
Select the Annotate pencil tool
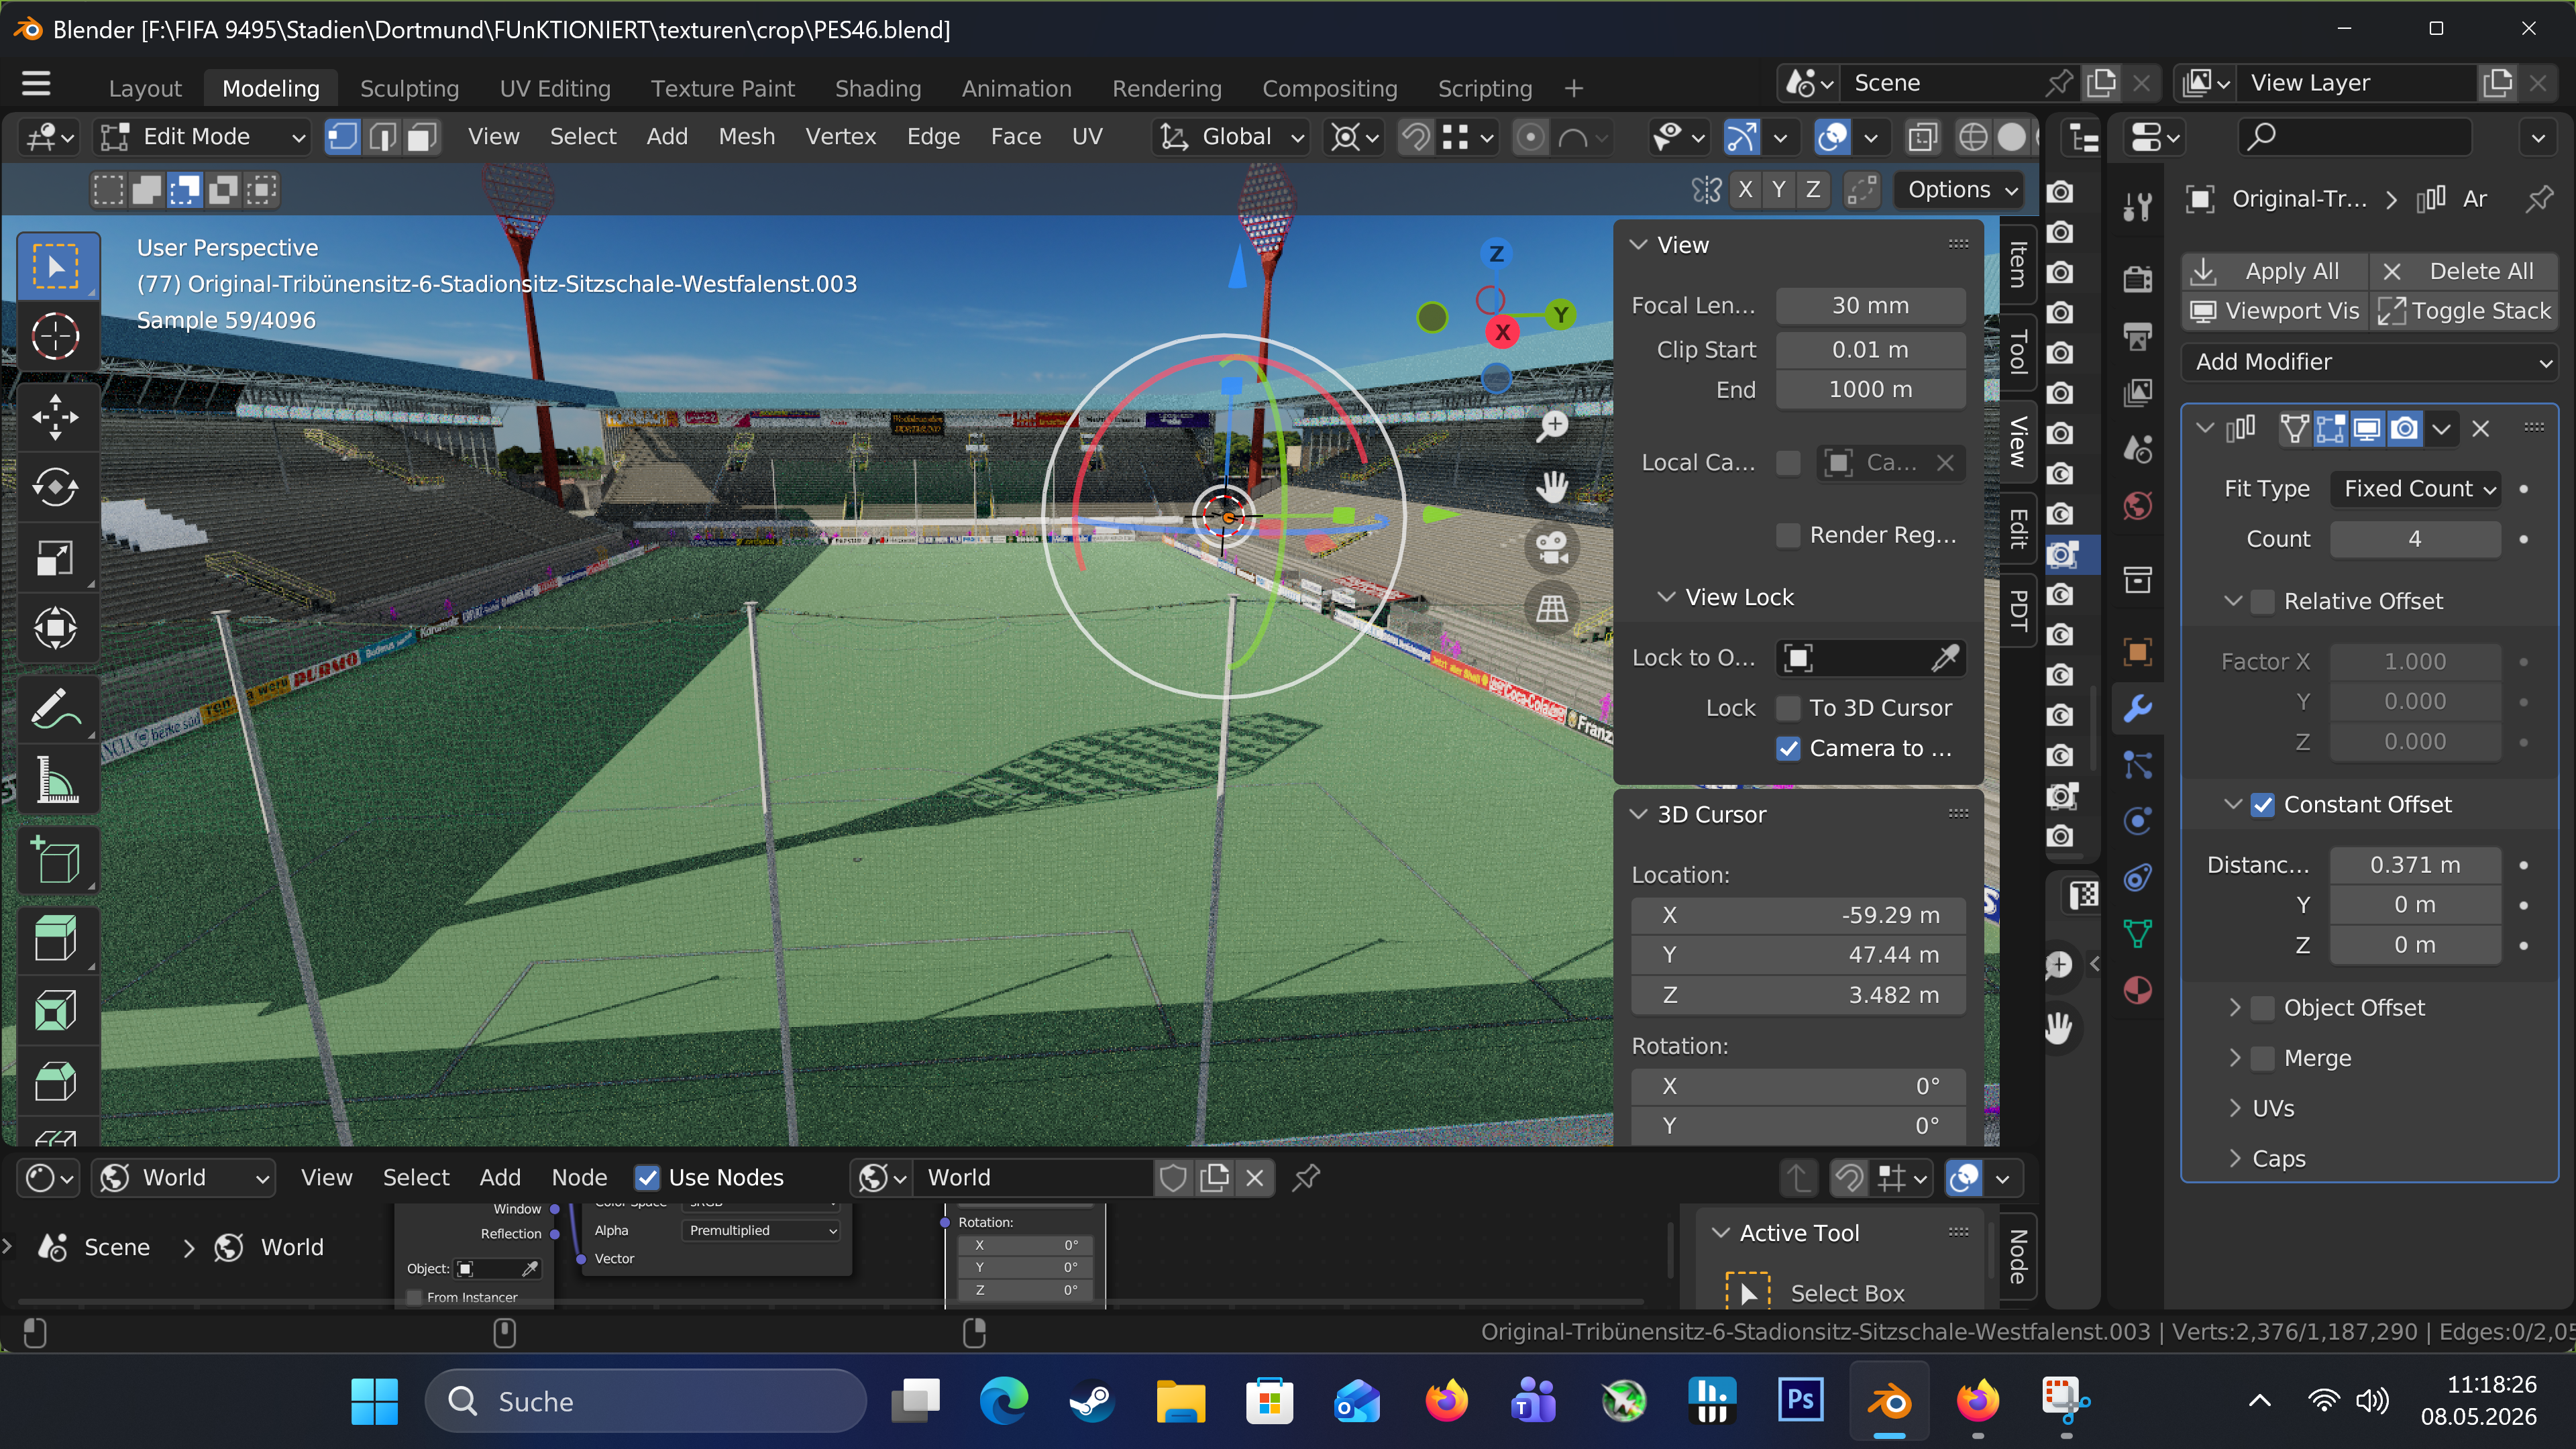pyautogui.click(x=56, y=709)
